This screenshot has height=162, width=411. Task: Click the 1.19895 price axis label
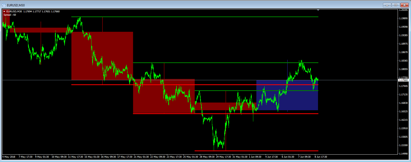click(x=404, y=18)
